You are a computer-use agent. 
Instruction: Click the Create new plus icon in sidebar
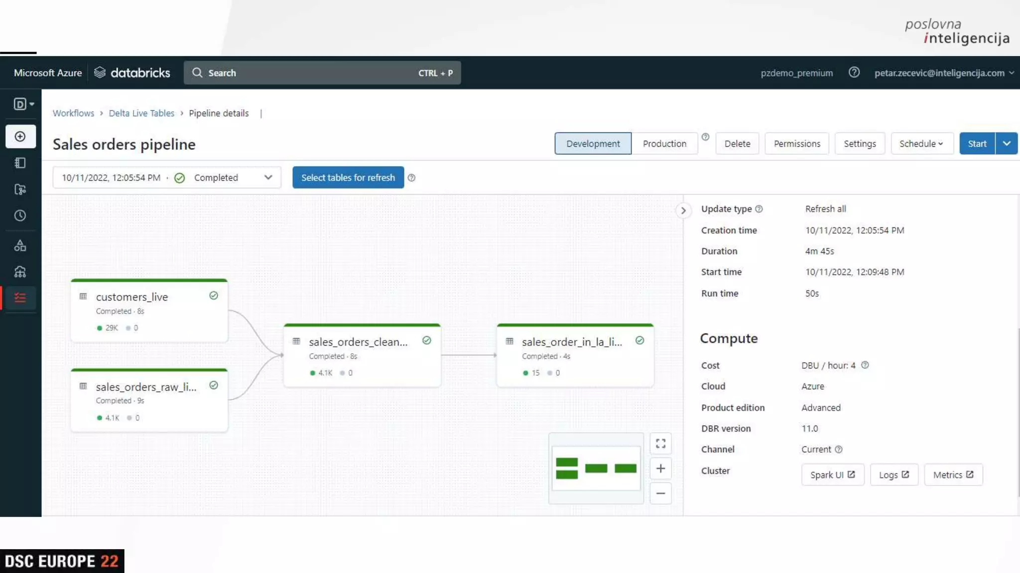coord(20,136)
